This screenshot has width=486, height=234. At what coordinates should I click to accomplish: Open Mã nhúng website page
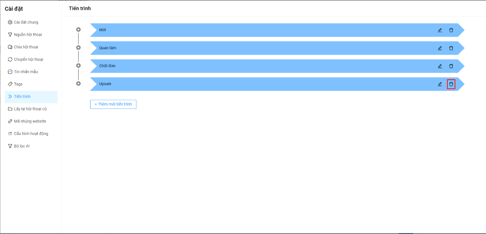(x=30, y=121)
